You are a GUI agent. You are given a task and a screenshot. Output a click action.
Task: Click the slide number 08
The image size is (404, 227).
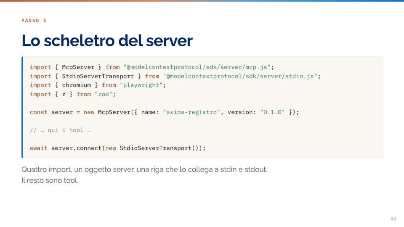(393, 219)
